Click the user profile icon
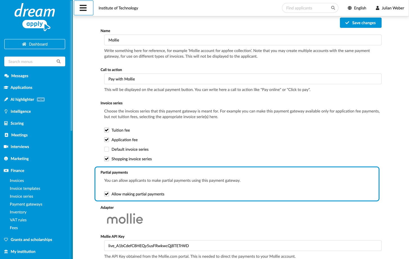This screenshot has width=409, height=259. point(377,8)
